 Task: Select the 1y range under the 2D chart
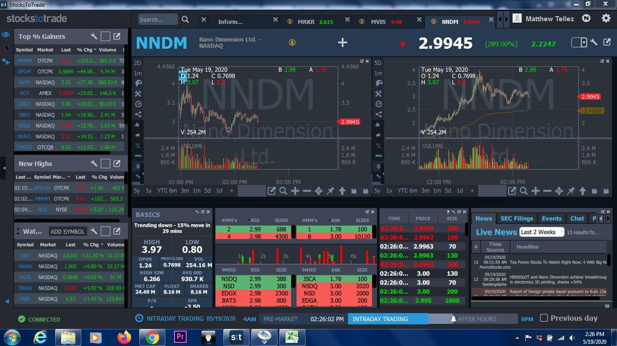pos(149,191)
